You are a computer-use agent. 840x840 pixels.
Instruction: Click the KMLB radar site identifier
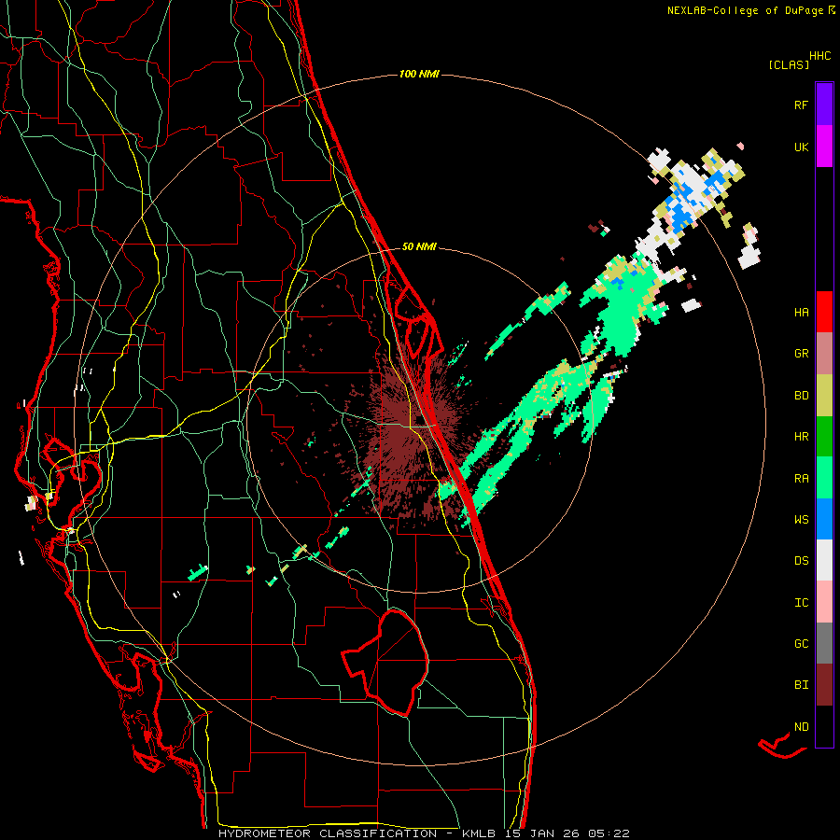[479, 833]
